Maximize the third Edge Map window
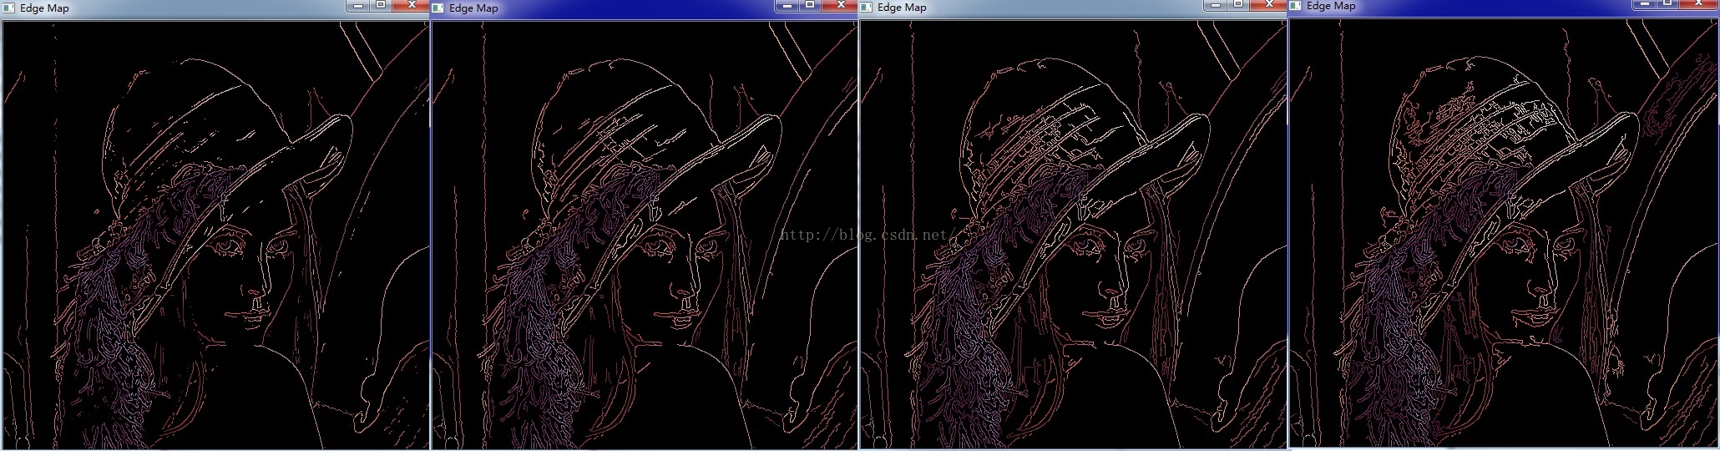 (x=1238, y=4)
